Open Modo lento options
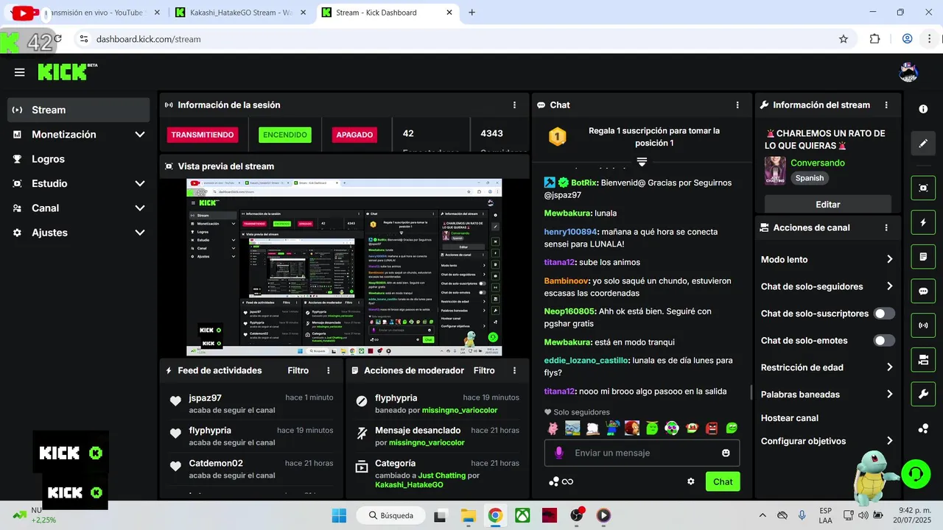This screenshot has height=530, width=943. point(827,260)
